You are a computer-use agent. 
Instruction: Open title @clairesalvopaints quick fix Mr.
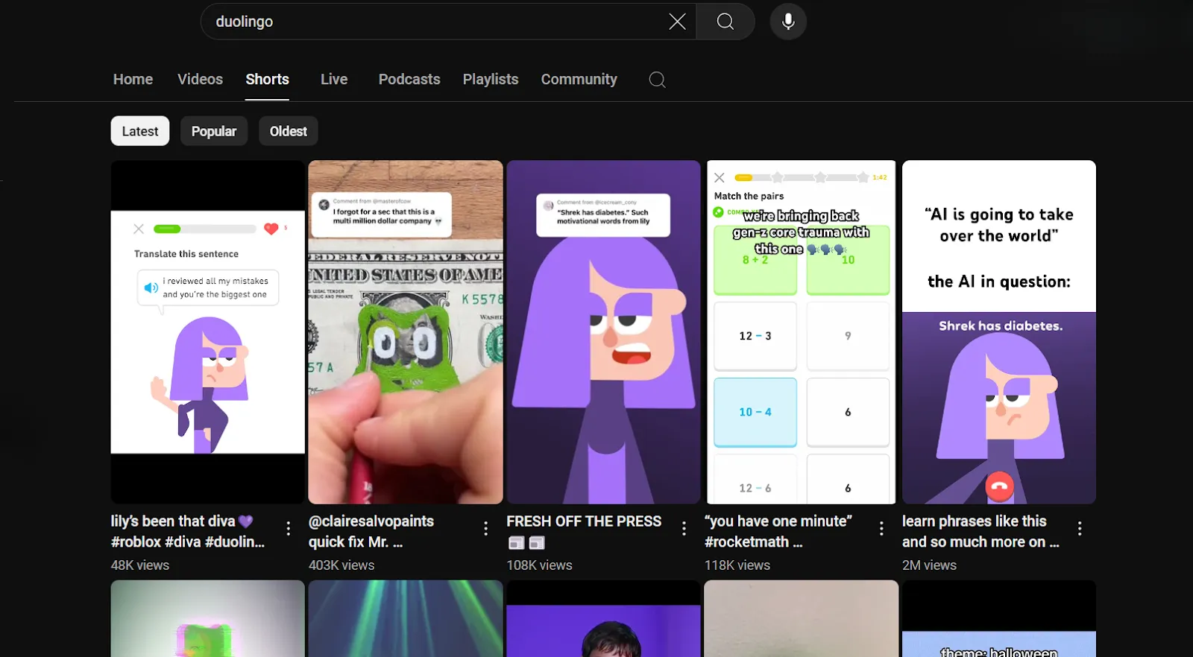[x=371, y=532]
